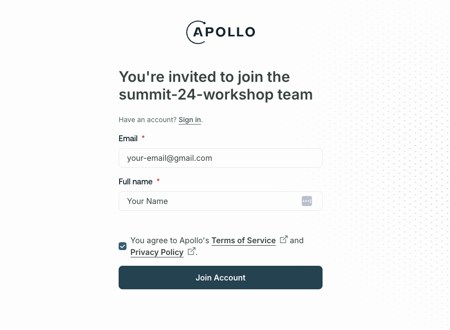Open the Sign in link
Viewport: 450px width, 330px height.
[x=190, y=120]
